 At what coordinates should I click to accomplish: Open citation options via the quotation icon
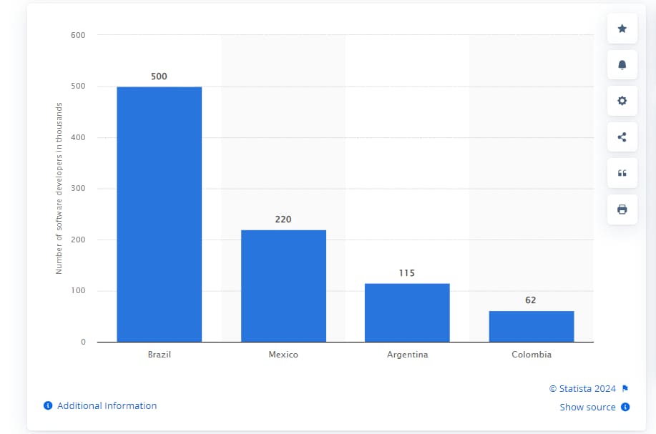click(x=622, y=173)
